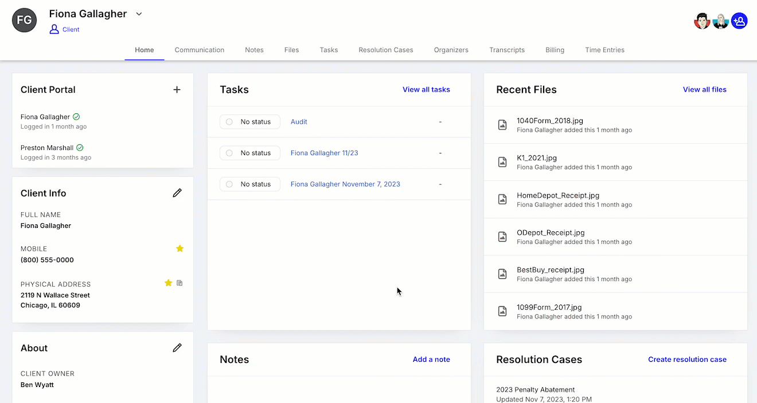The width and height of the screenshot is (757, 403).
Task: Add a Client Portal user with plus icon
Action: pyautogui.click(x=177, y=89)
